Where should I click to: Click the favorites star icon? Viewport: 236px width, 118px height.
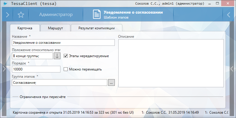pos(21,15)
